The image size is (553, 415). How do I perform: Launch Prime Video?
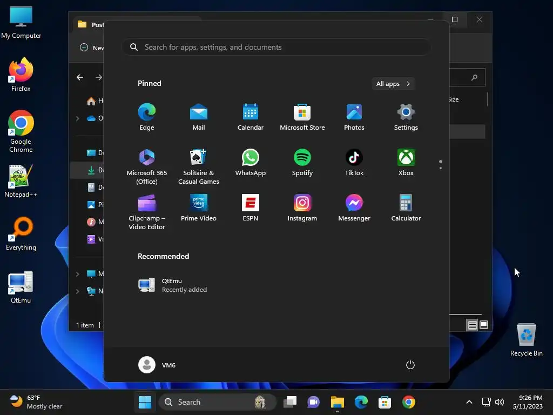pyautogui.click(x=199, y=208)
